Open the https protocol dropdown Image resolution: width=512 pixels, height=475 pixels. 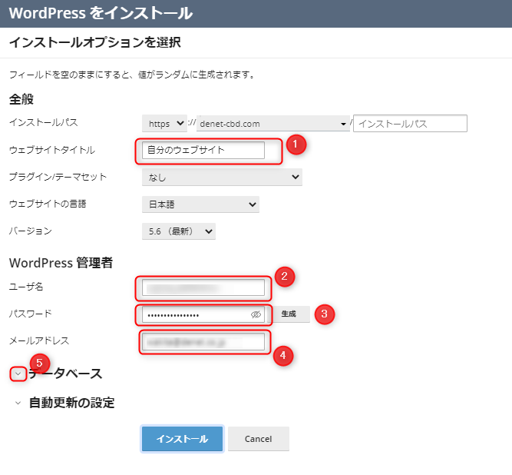coord(164,124)
